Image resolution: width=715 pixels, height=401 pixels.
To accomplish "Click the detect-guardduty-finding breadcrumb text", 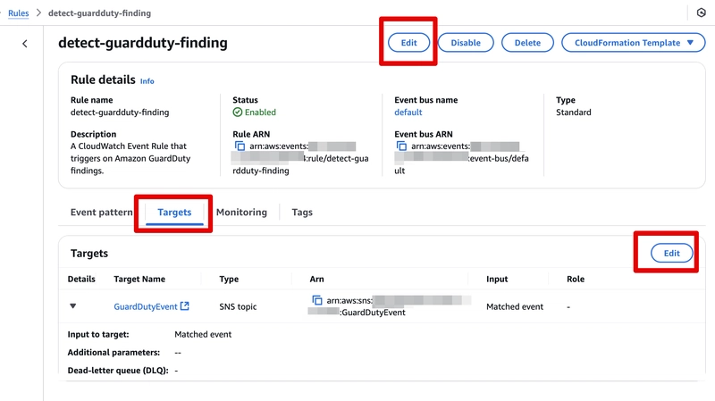I will [99, 13].
